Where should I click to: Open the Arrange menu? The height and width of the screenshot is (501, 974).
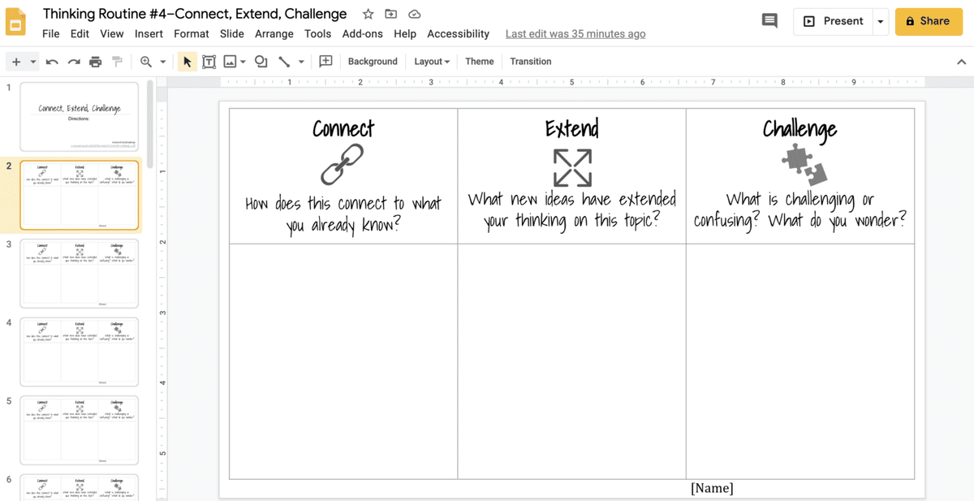(274, 34)
